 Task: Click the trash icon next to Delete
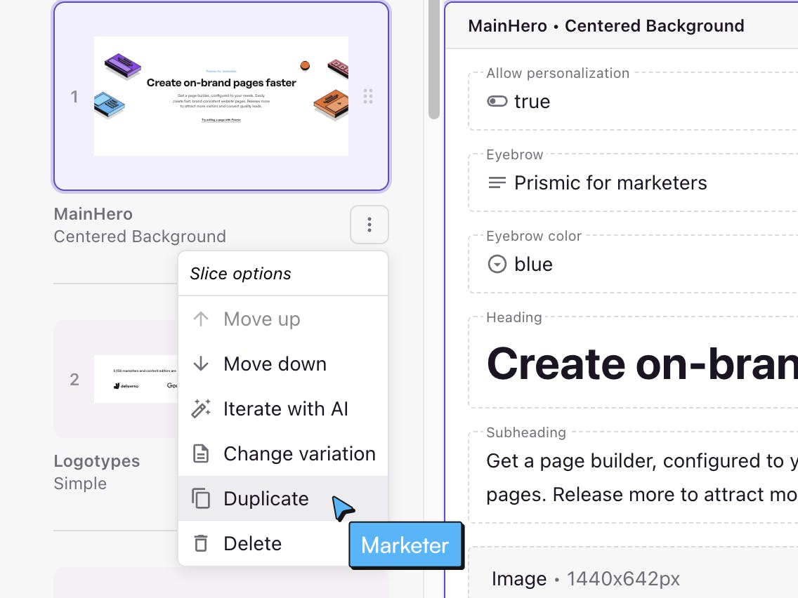[200, 543]
